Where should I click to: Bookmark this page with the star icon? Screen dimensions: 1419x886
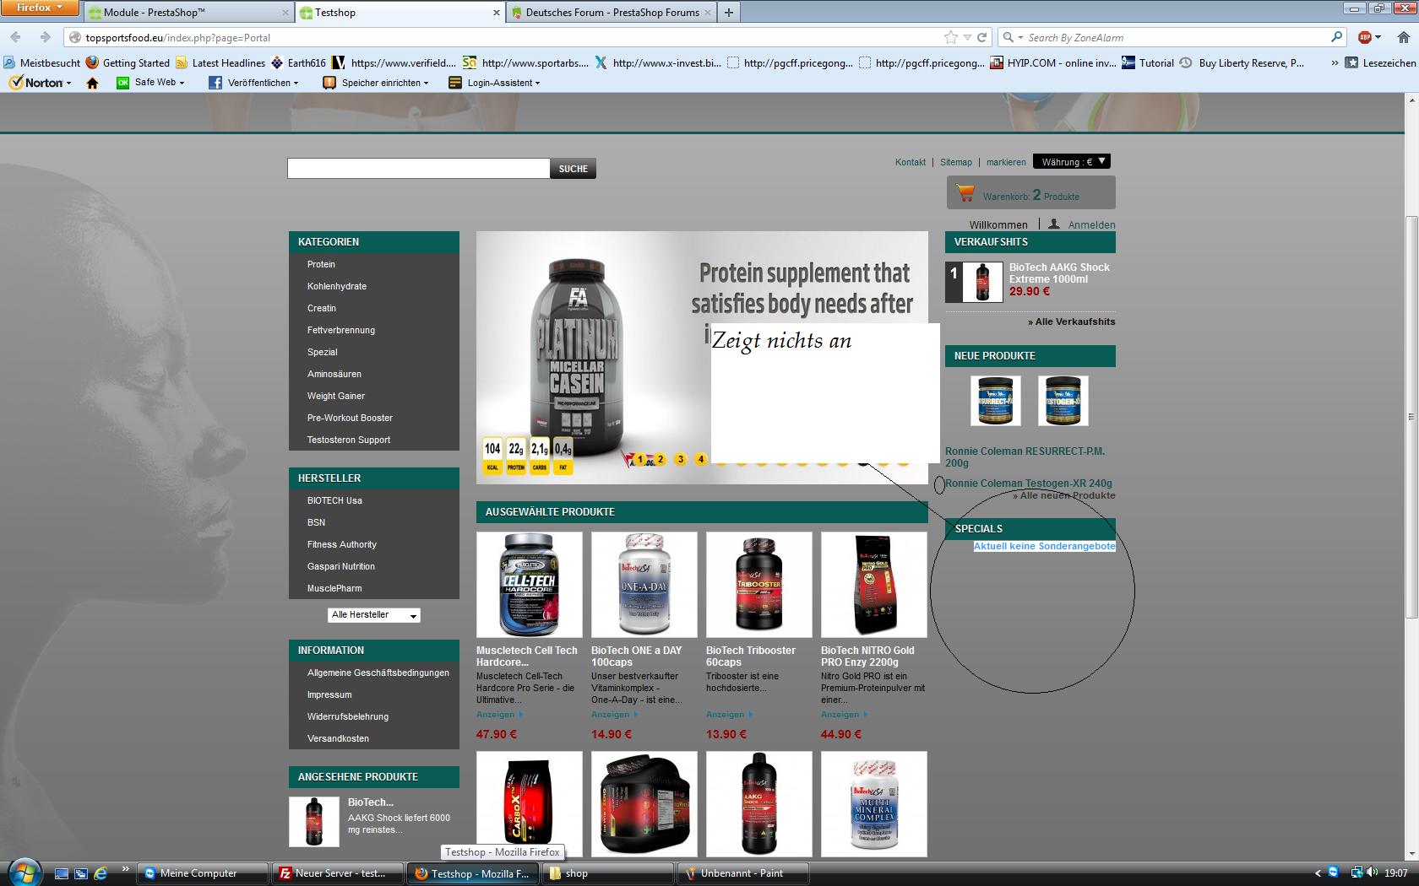951,37
